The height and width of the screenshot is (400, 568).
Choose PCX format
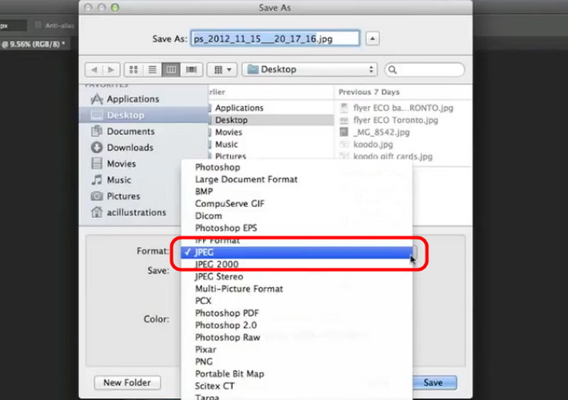296,301
